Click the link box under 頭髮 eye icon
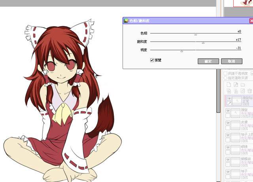253x182 pixels. point(228,116)
